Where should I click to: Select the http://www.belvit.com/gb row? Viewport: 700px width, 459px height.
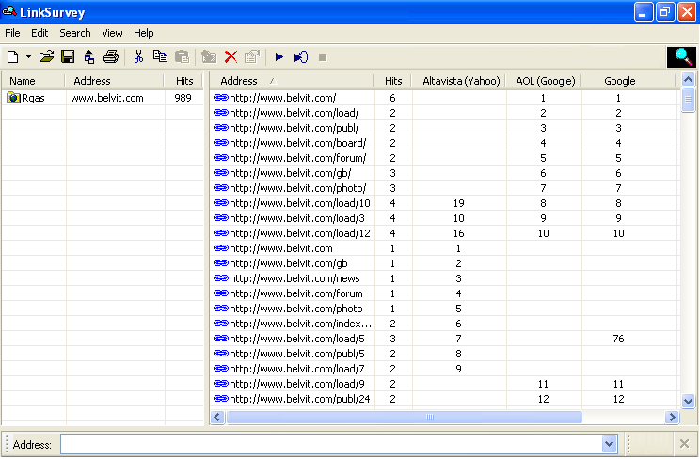coord(444,263)
